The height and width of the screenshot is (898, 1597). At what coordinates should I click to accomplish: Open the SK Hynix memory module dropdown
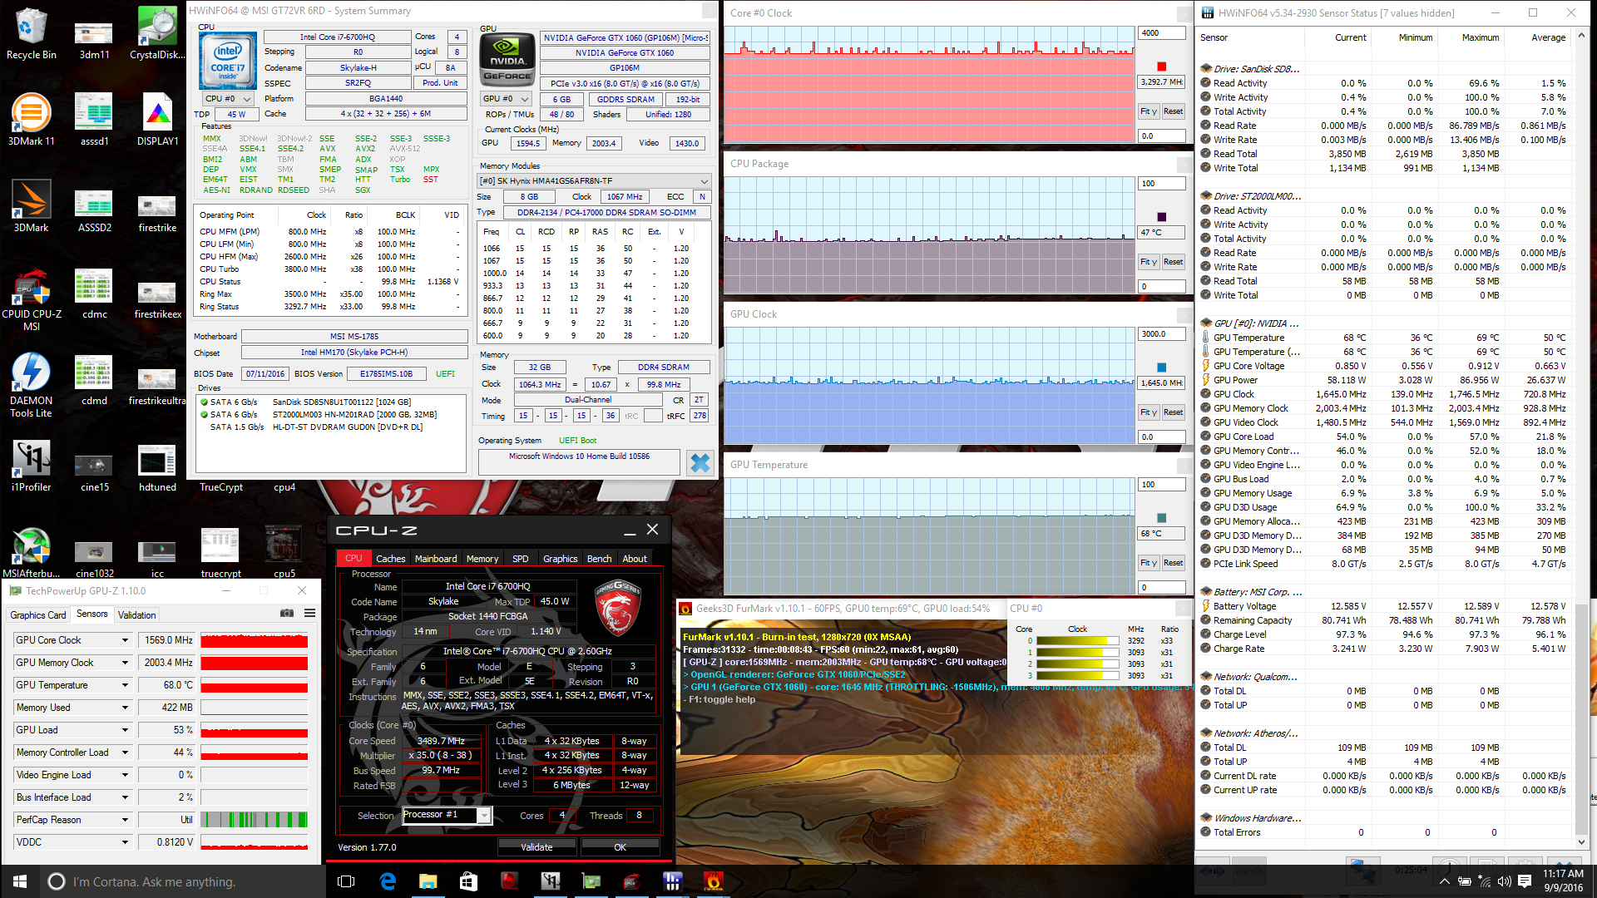[x=594, y=181]
